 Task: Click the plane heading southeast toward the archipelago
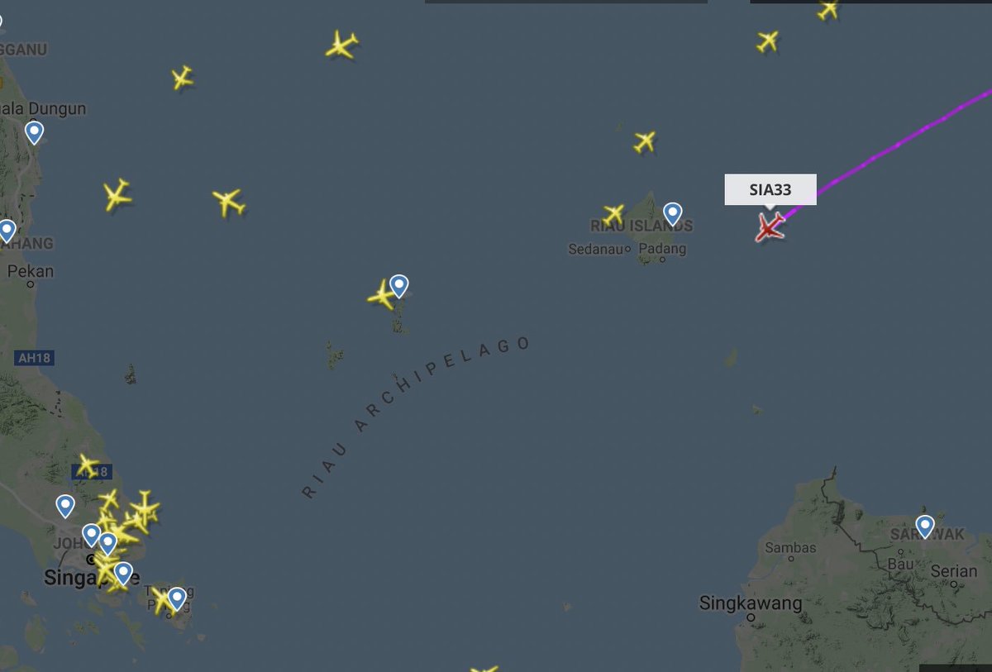pyautogui.click(x=228, y=201)
